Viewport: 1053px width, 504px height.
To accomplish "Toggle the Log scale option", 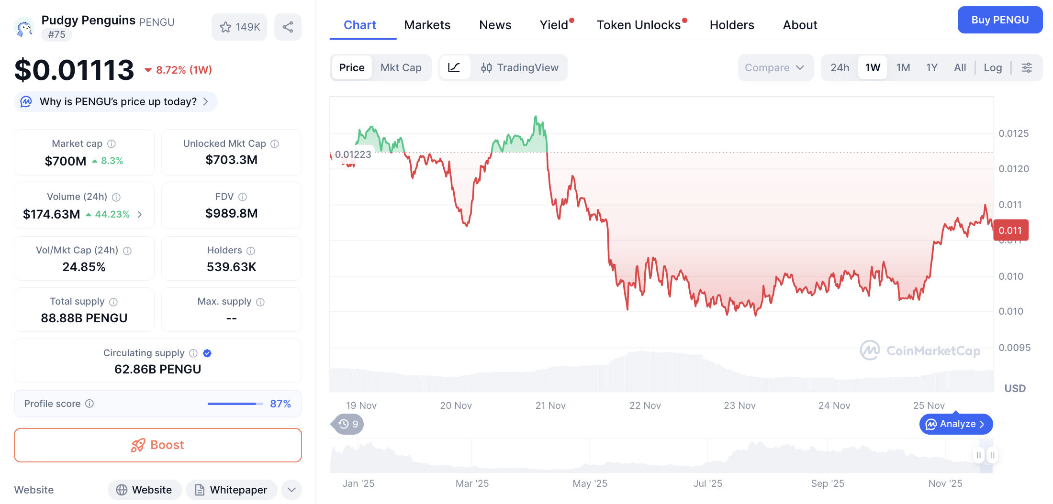I will tap(993, 67).
